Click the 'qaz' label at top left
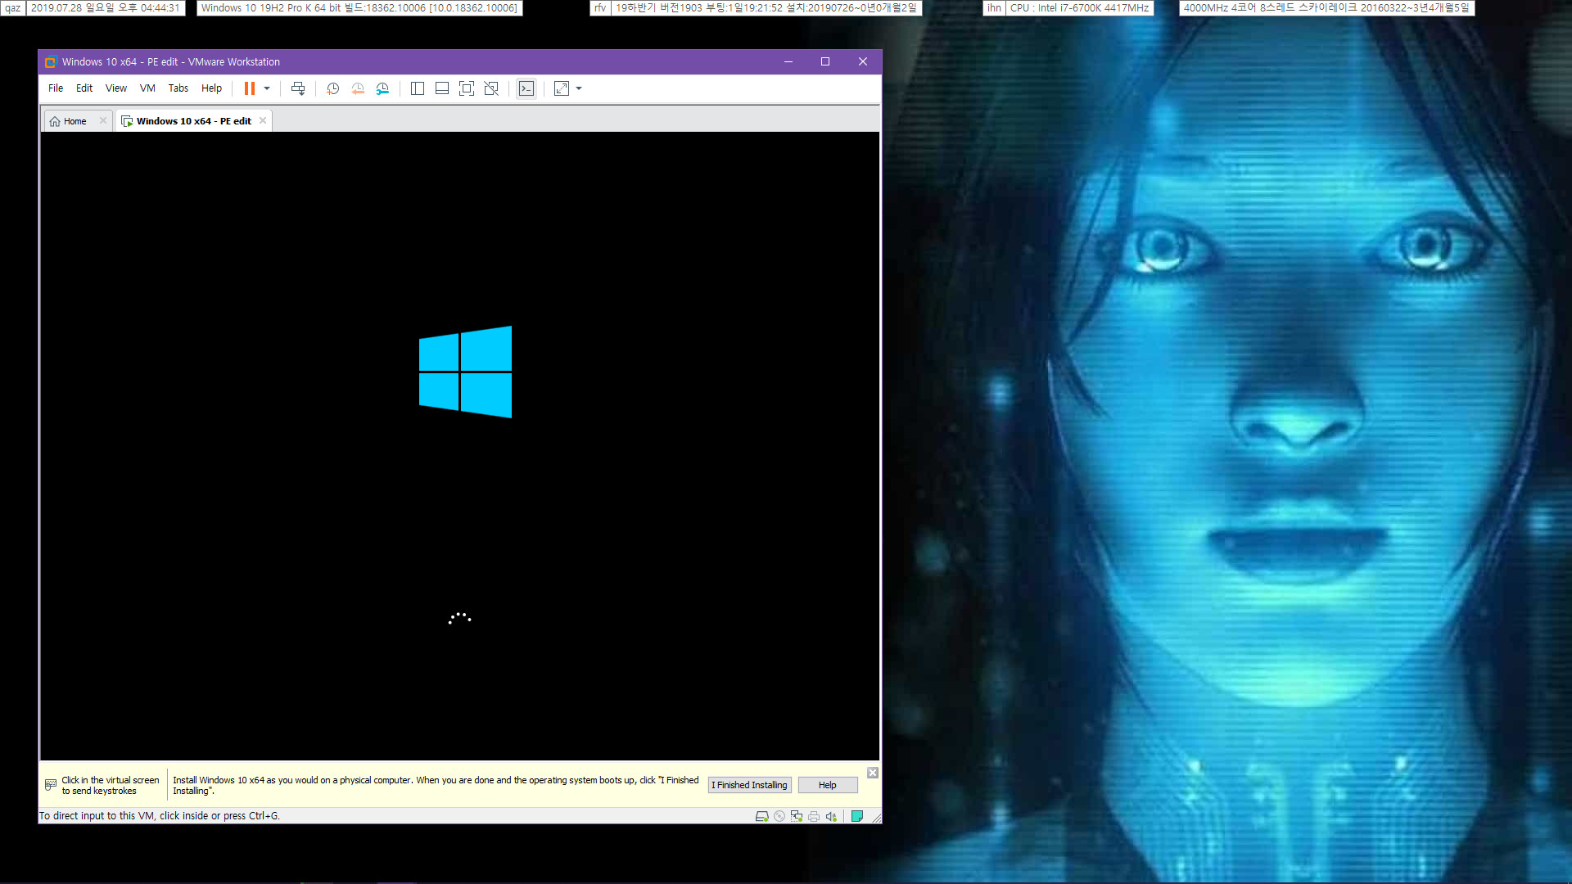The height and width of the screenshot is (884, 1572). click(x=12, y=8)
